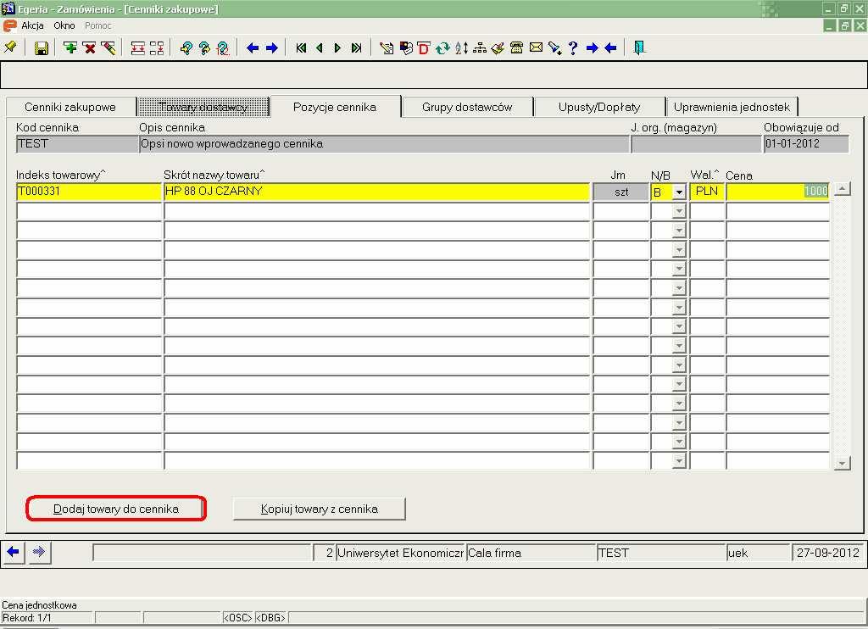Click the flashlight search icon

pos(554,48)
